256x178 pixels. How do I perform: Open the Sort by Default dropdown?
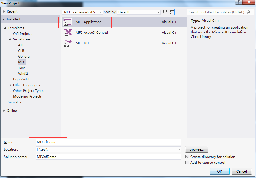(139, 12)
